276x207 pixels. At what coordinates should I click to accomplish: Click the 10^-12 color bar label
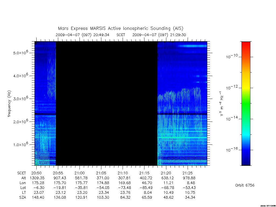[232, 87]
